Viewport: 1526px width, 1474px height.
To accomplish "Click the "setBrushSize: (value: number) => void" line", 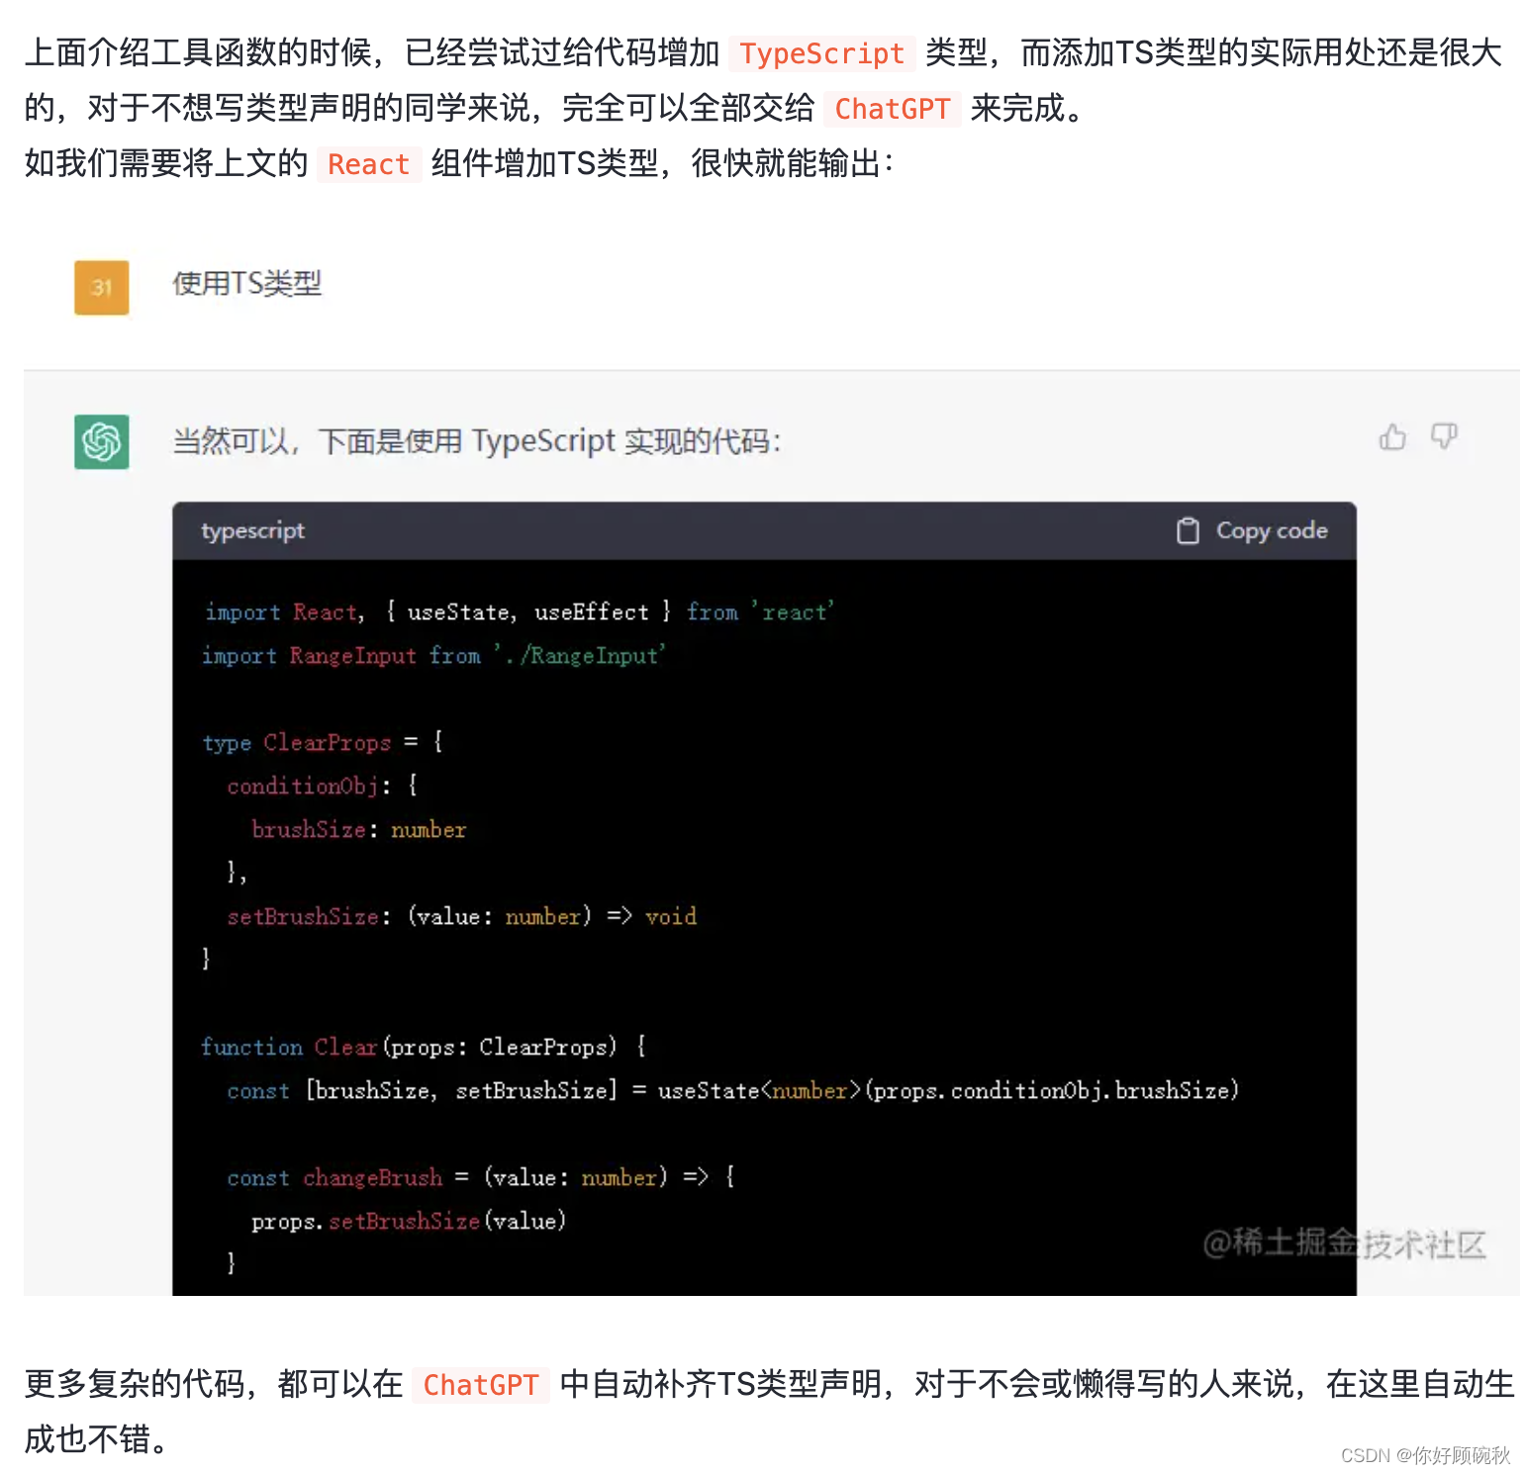I will (462, 917).
